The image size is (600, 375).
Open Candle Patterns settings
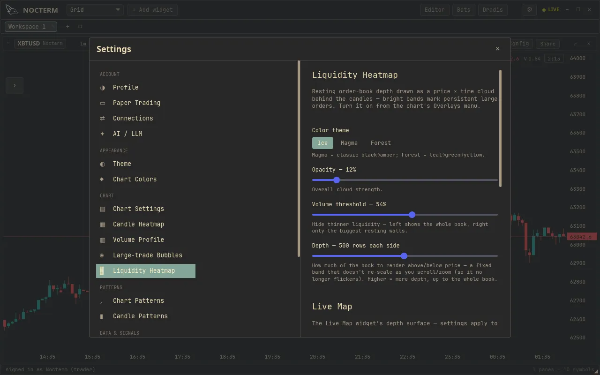(146, 316)
